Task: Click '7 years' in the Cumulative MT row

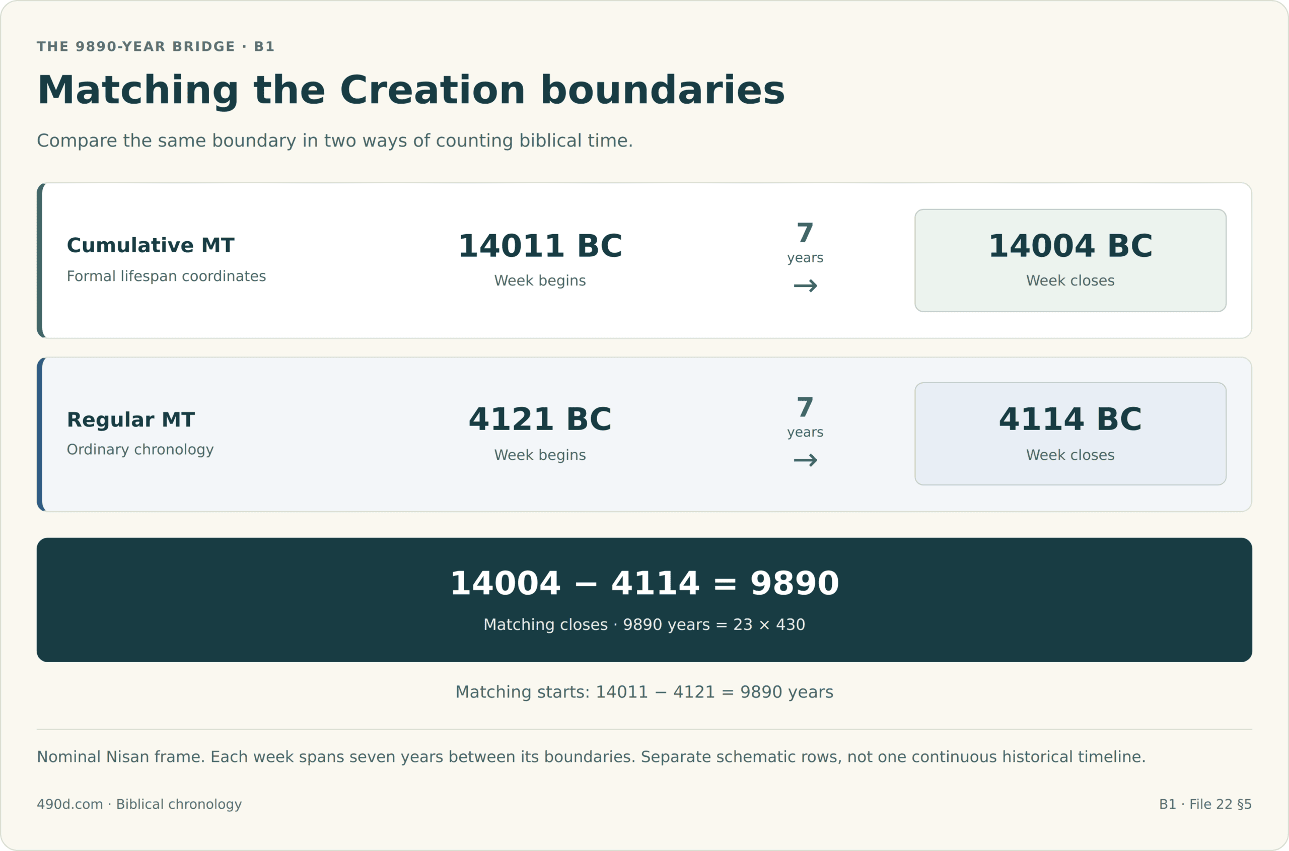Action: 805,243
